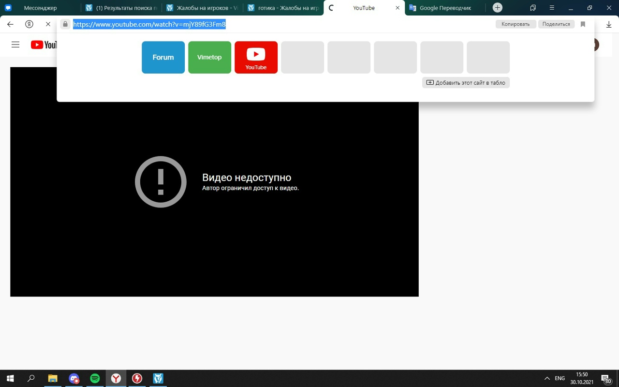Open the browser settings menu with three lines
The height and width of the screenshot is (387, 619).
pos(552,8)
